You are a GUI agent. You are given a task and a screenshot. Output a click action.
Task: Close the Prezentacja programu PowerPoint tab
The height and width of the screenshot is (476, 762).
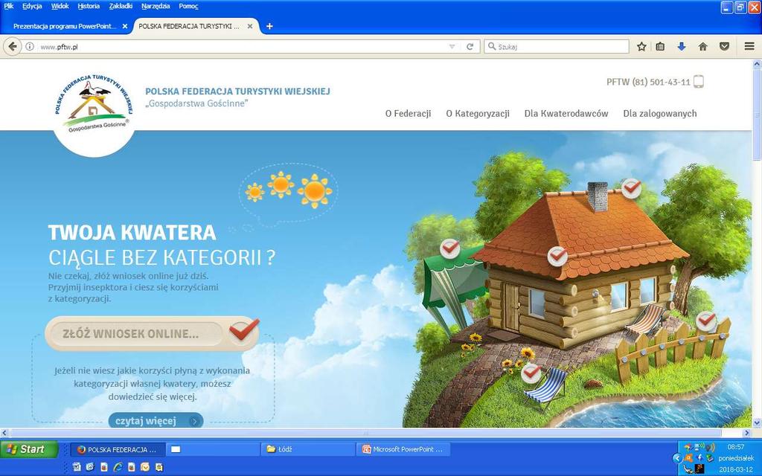(x=125, y=26)
